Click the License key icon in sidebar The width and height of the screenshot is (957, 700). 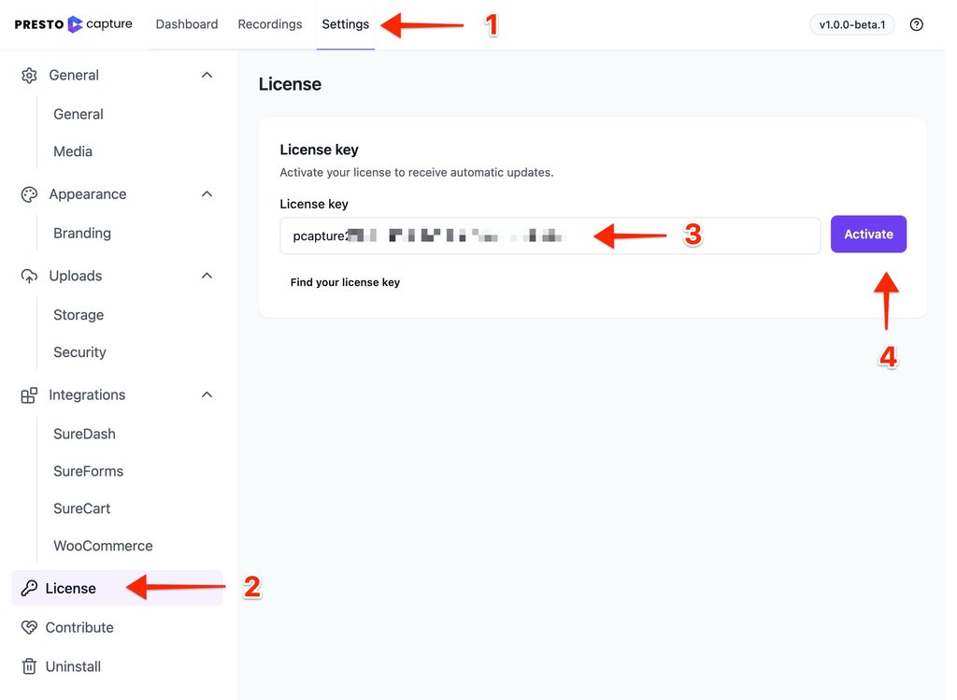pos(29,588)
